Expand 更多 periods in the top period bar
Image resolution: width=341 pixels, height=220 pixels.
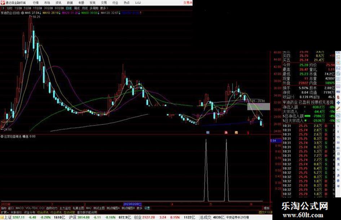[104, 8]
